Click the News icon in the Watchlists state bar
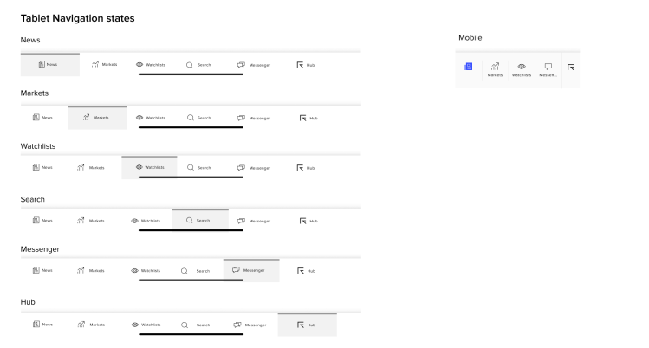The image size is (649, 348). pos(36,167)
